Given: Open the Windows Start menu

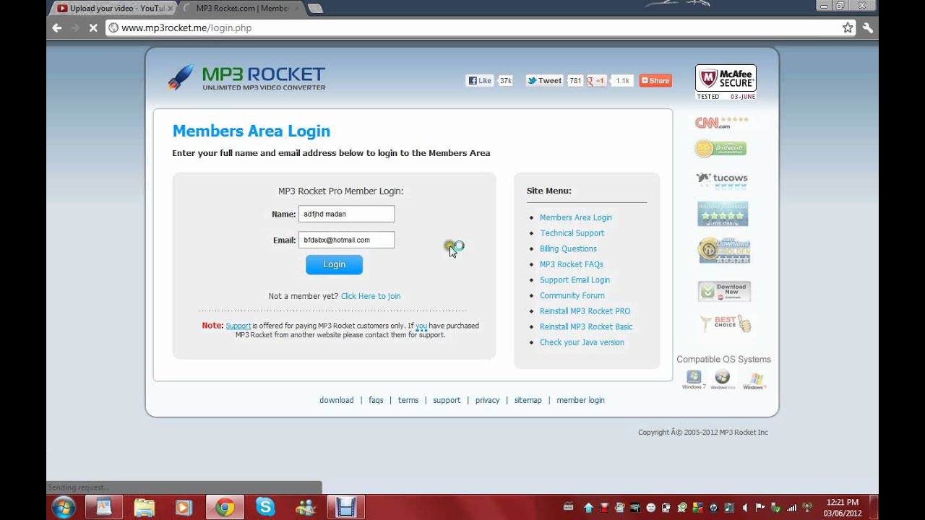Looking at the screenshot, I should (x=63, y=507).
